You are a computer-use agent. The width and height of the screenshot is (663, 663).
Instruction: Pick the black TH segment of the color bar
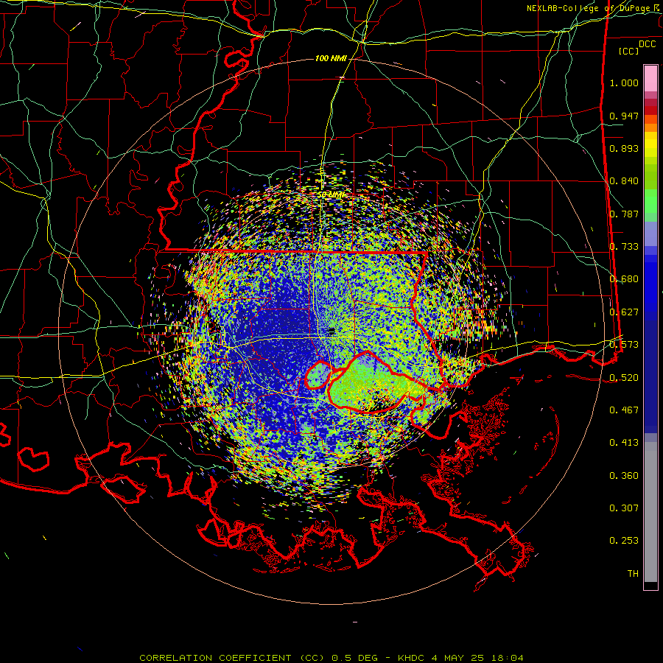650,586
